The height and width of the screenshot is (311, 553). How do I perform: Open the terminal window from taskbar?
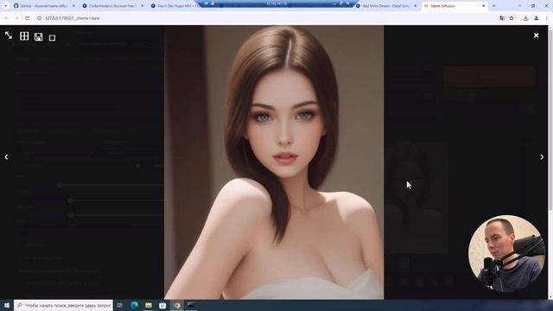point(191,305)
